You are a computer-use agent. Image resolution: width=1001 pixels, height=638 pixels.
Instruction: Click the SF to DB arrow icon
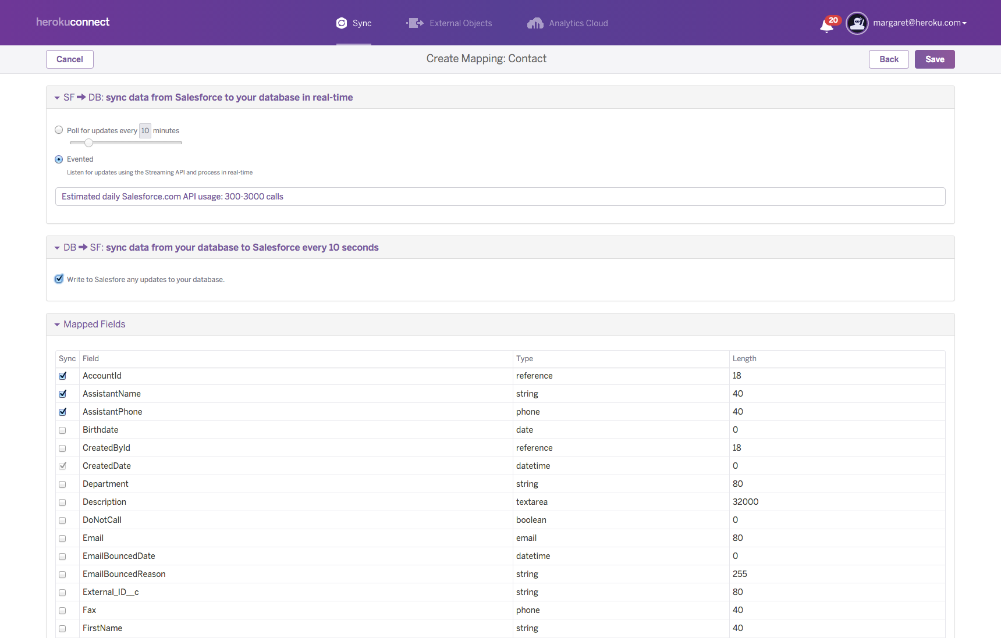pyautogui.click(x=81, y=97)
